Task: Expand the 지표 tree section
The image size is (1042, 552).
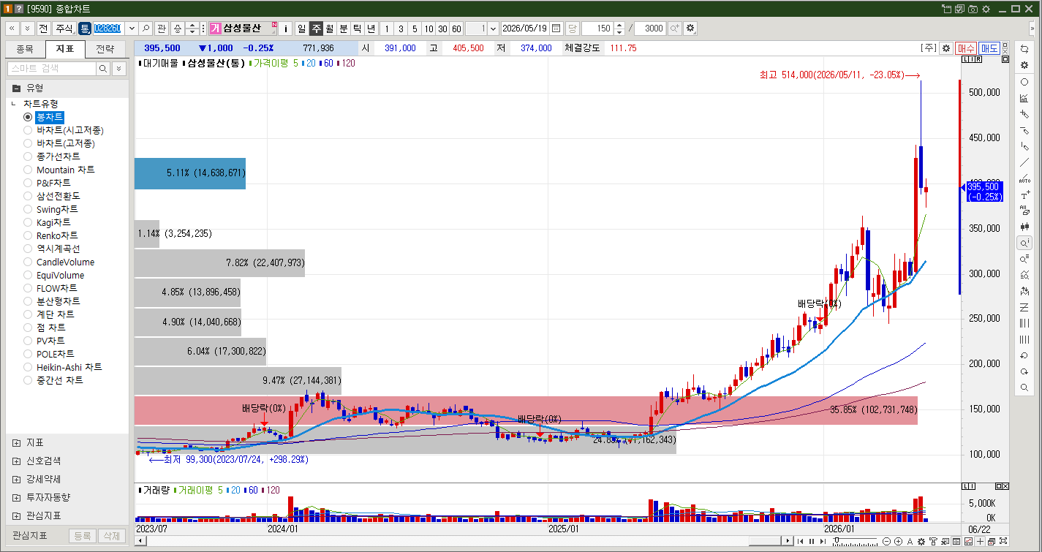Action: [16, 442]
